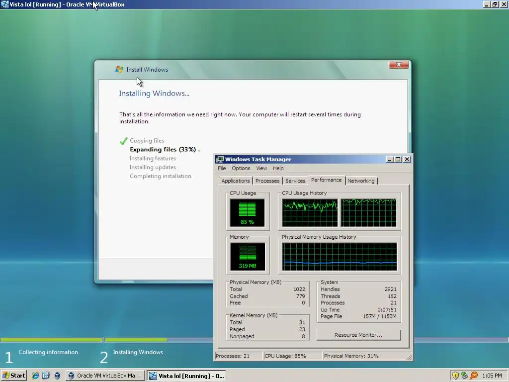Close the Install Windows dialog

click(x=399, y=64)
